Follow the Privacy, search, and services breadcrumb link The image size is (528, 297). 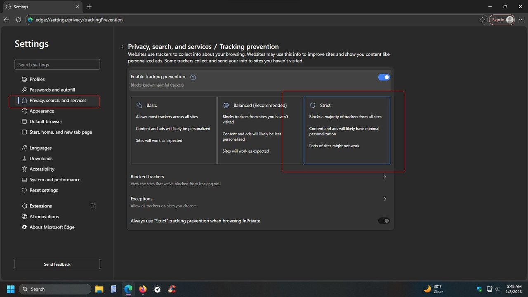tap(170, 47)
